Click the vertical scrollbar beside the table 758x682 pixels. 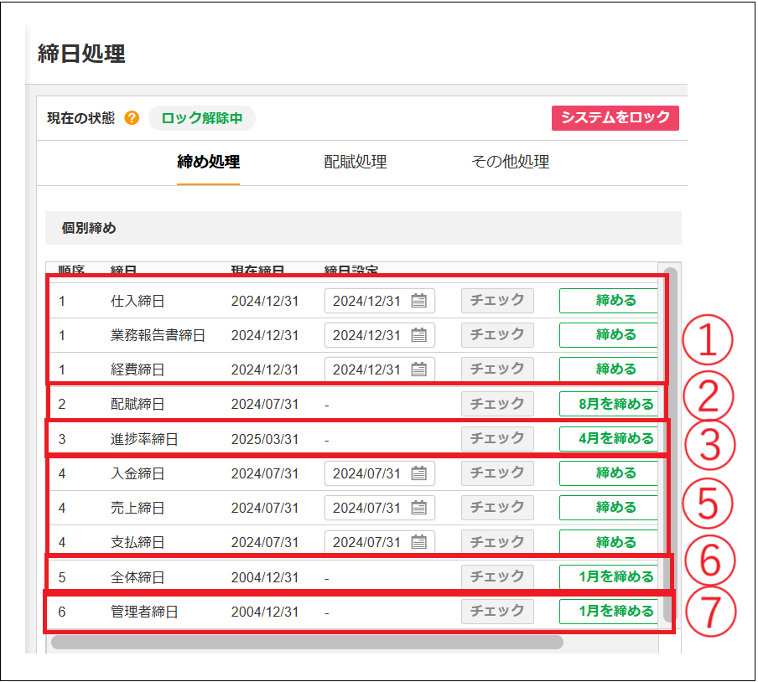tap(668, 444)
